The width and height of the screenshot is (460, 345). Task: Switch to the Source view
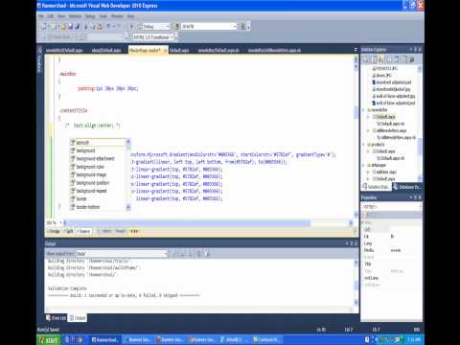coord(83,231)
